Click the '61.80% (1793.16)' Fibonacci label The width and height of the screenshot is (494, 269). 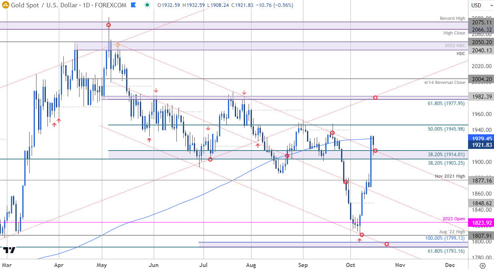447,251
